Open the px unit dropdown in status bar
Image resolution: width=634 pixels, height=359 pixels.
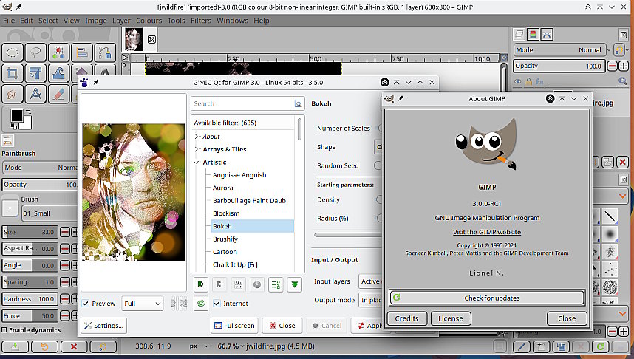point(199,346)
